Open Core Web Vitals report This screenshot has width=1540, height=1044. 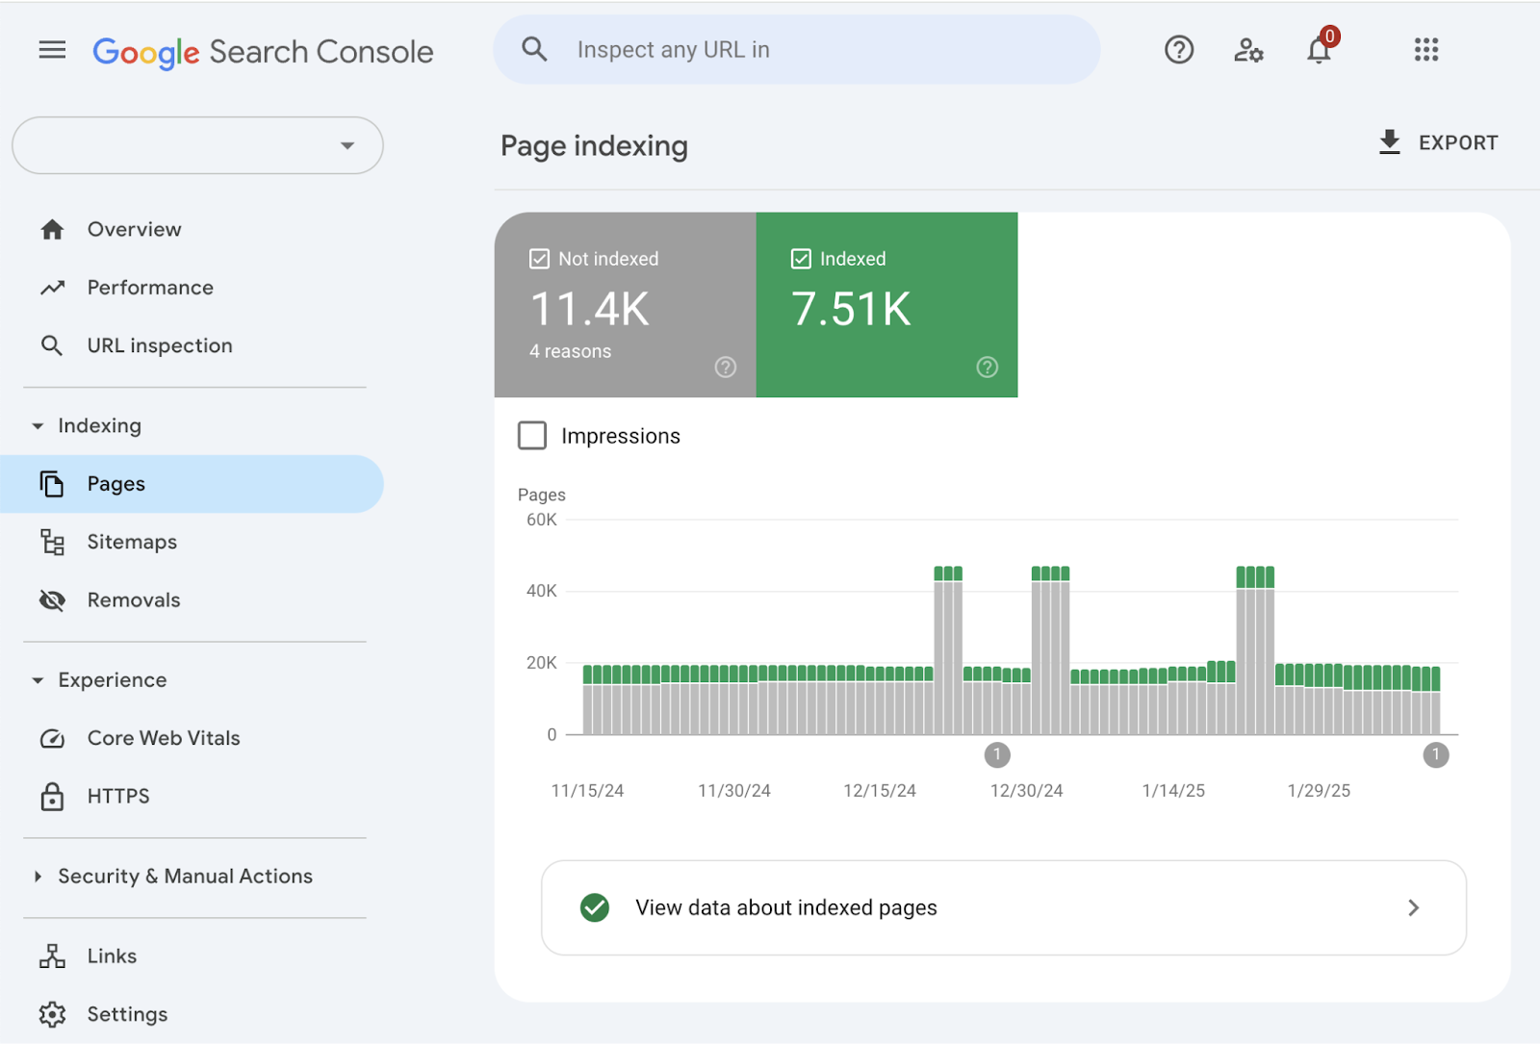pyautogui.click(x=163, y=738)
